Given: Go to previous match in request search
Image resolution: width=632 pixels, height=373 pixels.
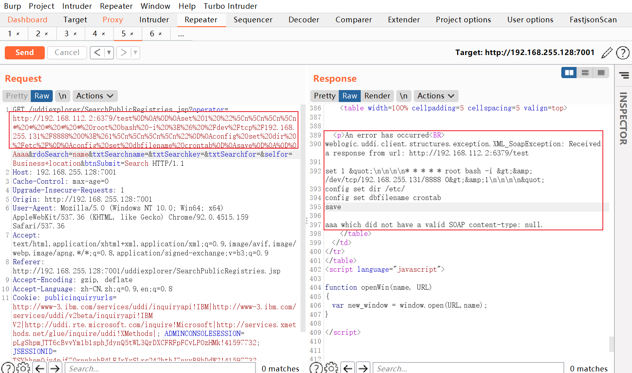Looking at the screenshot, I should [40, 368].
